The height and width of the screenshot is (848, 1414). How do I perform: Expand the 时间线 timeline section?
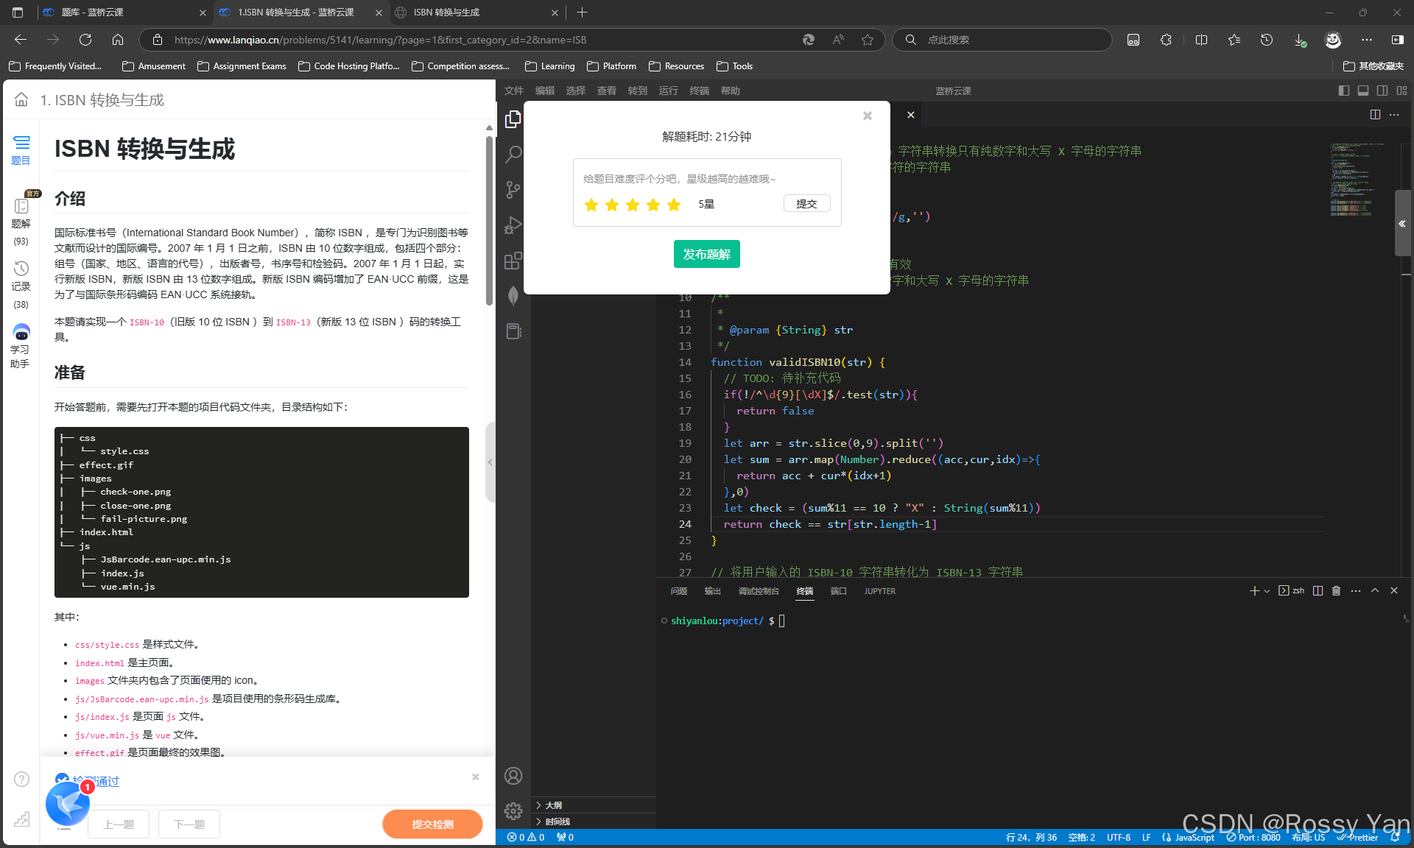557,821
